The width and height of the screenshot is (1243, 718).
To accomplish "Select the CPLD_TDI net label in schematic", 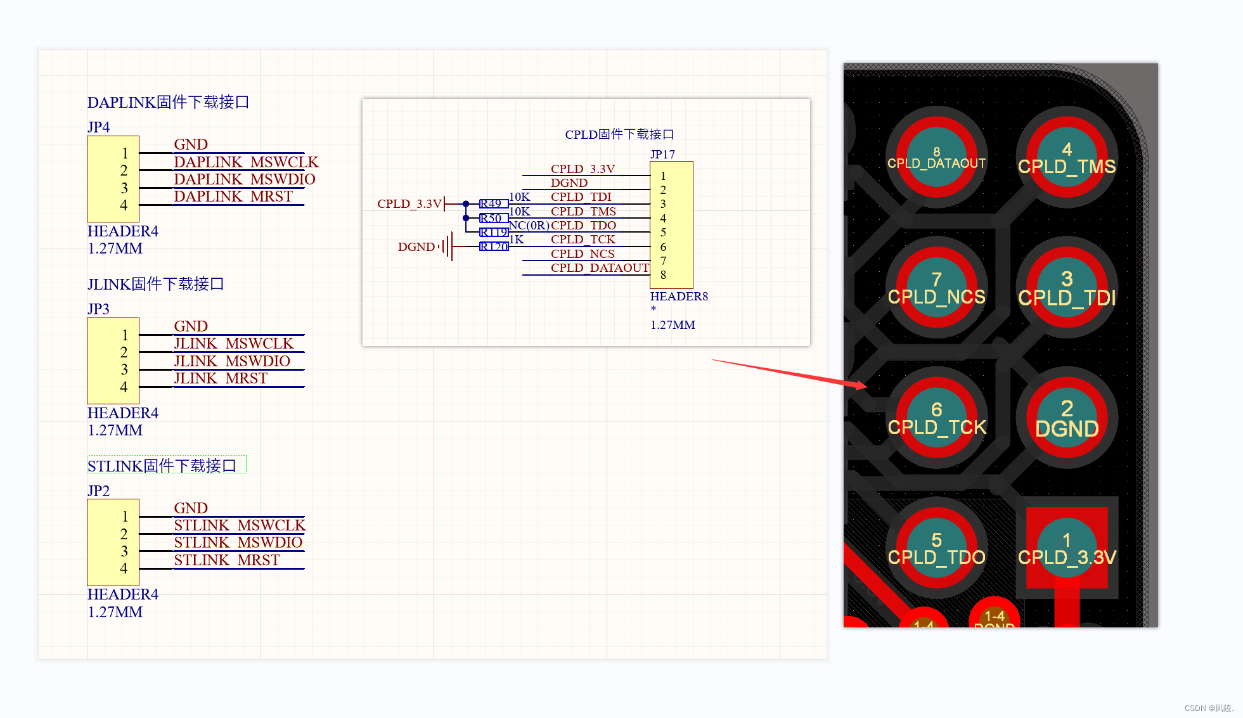I will [581, 197].
